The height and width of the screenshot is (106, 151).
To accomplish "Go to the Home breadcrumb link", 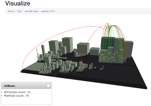I will point(11,11).
